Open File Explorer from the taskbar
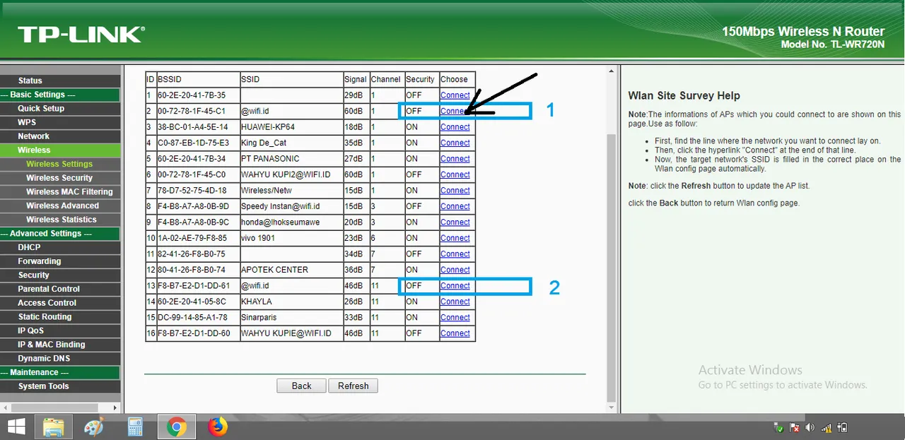 coord(54,427)
